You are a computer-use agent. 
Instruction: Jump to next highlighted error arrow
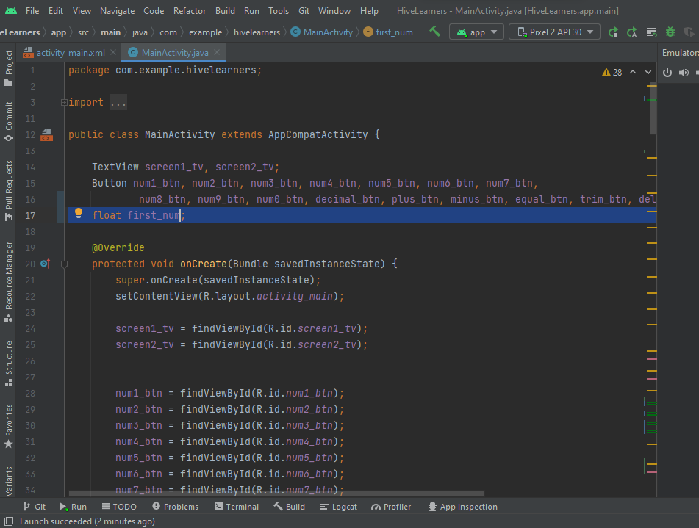click(x=648, y=72)
